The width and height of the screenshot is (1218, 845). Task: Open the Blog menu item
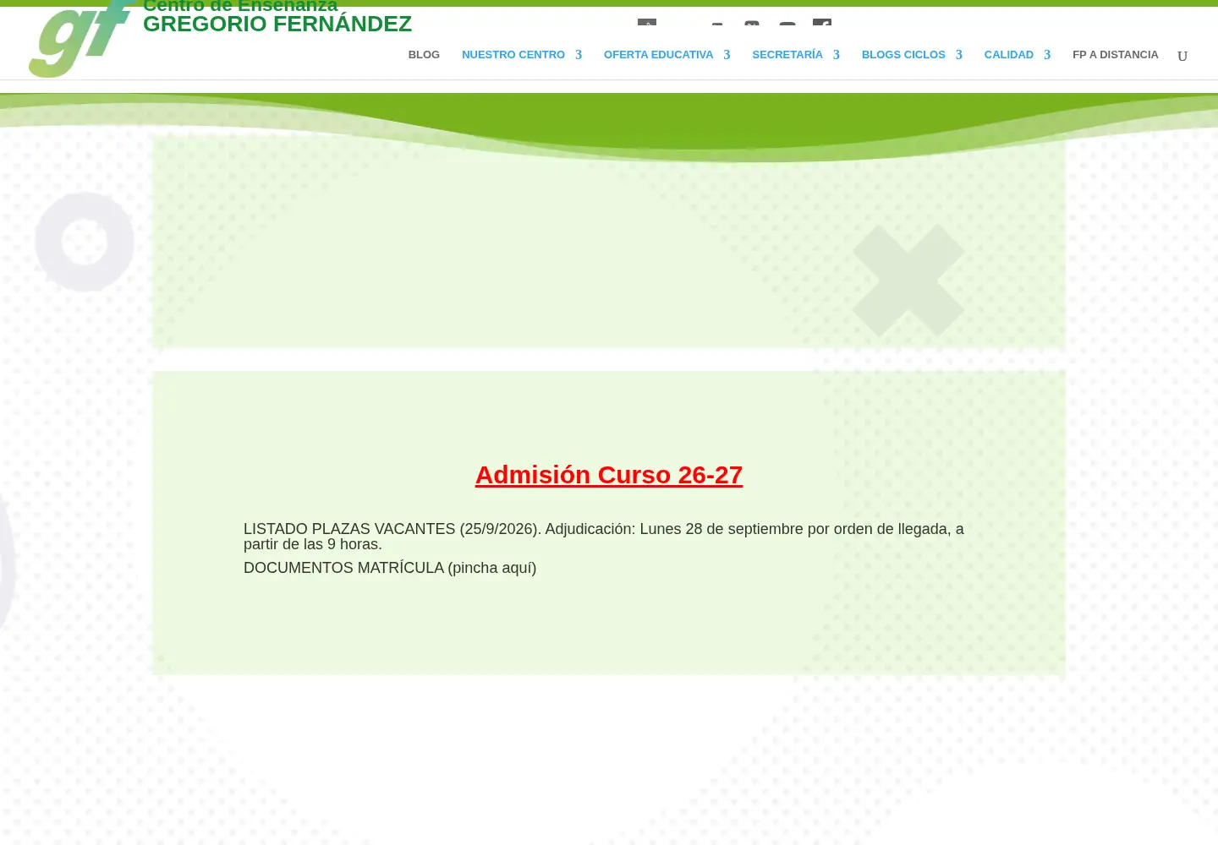point(424,55)
